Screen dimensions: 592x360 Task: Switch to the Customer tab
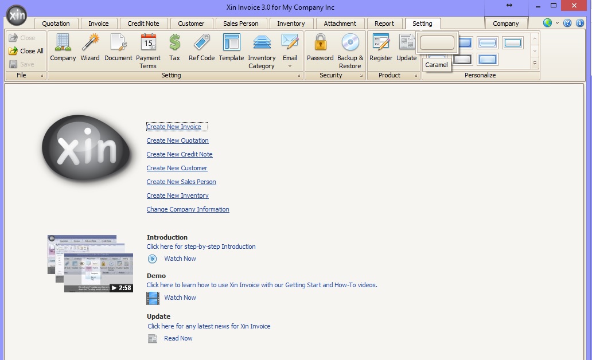coord(191,24)
